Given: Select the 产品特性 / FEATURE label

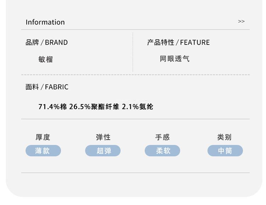Looking at the screenshot, I should [178, 43].
